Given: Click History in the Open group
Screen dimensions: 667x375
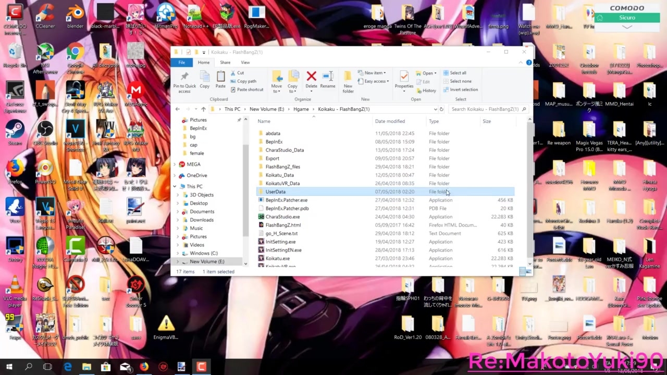Looking at the screenshot, I should pyautogui.click(x=426, y=91).
